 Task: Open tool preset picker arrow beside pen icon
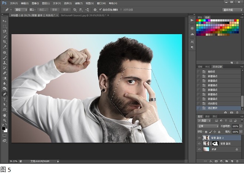coord(11,10)
